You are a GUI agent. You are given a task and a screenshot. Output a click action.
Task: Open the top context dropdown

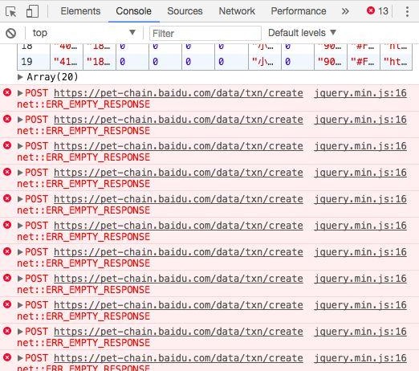coord(83,33)
